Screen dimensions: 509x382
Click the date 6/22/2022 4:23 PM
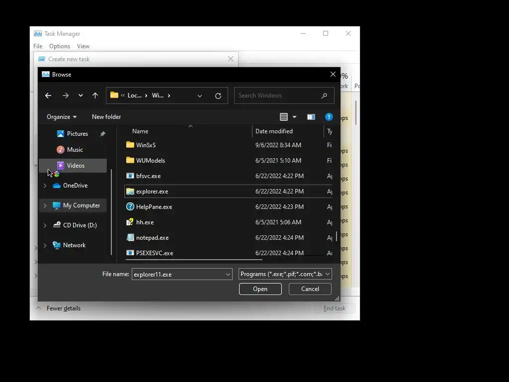279,206
